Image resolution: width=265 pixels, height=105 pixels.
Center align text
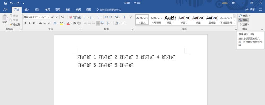(x=89, y=23)
